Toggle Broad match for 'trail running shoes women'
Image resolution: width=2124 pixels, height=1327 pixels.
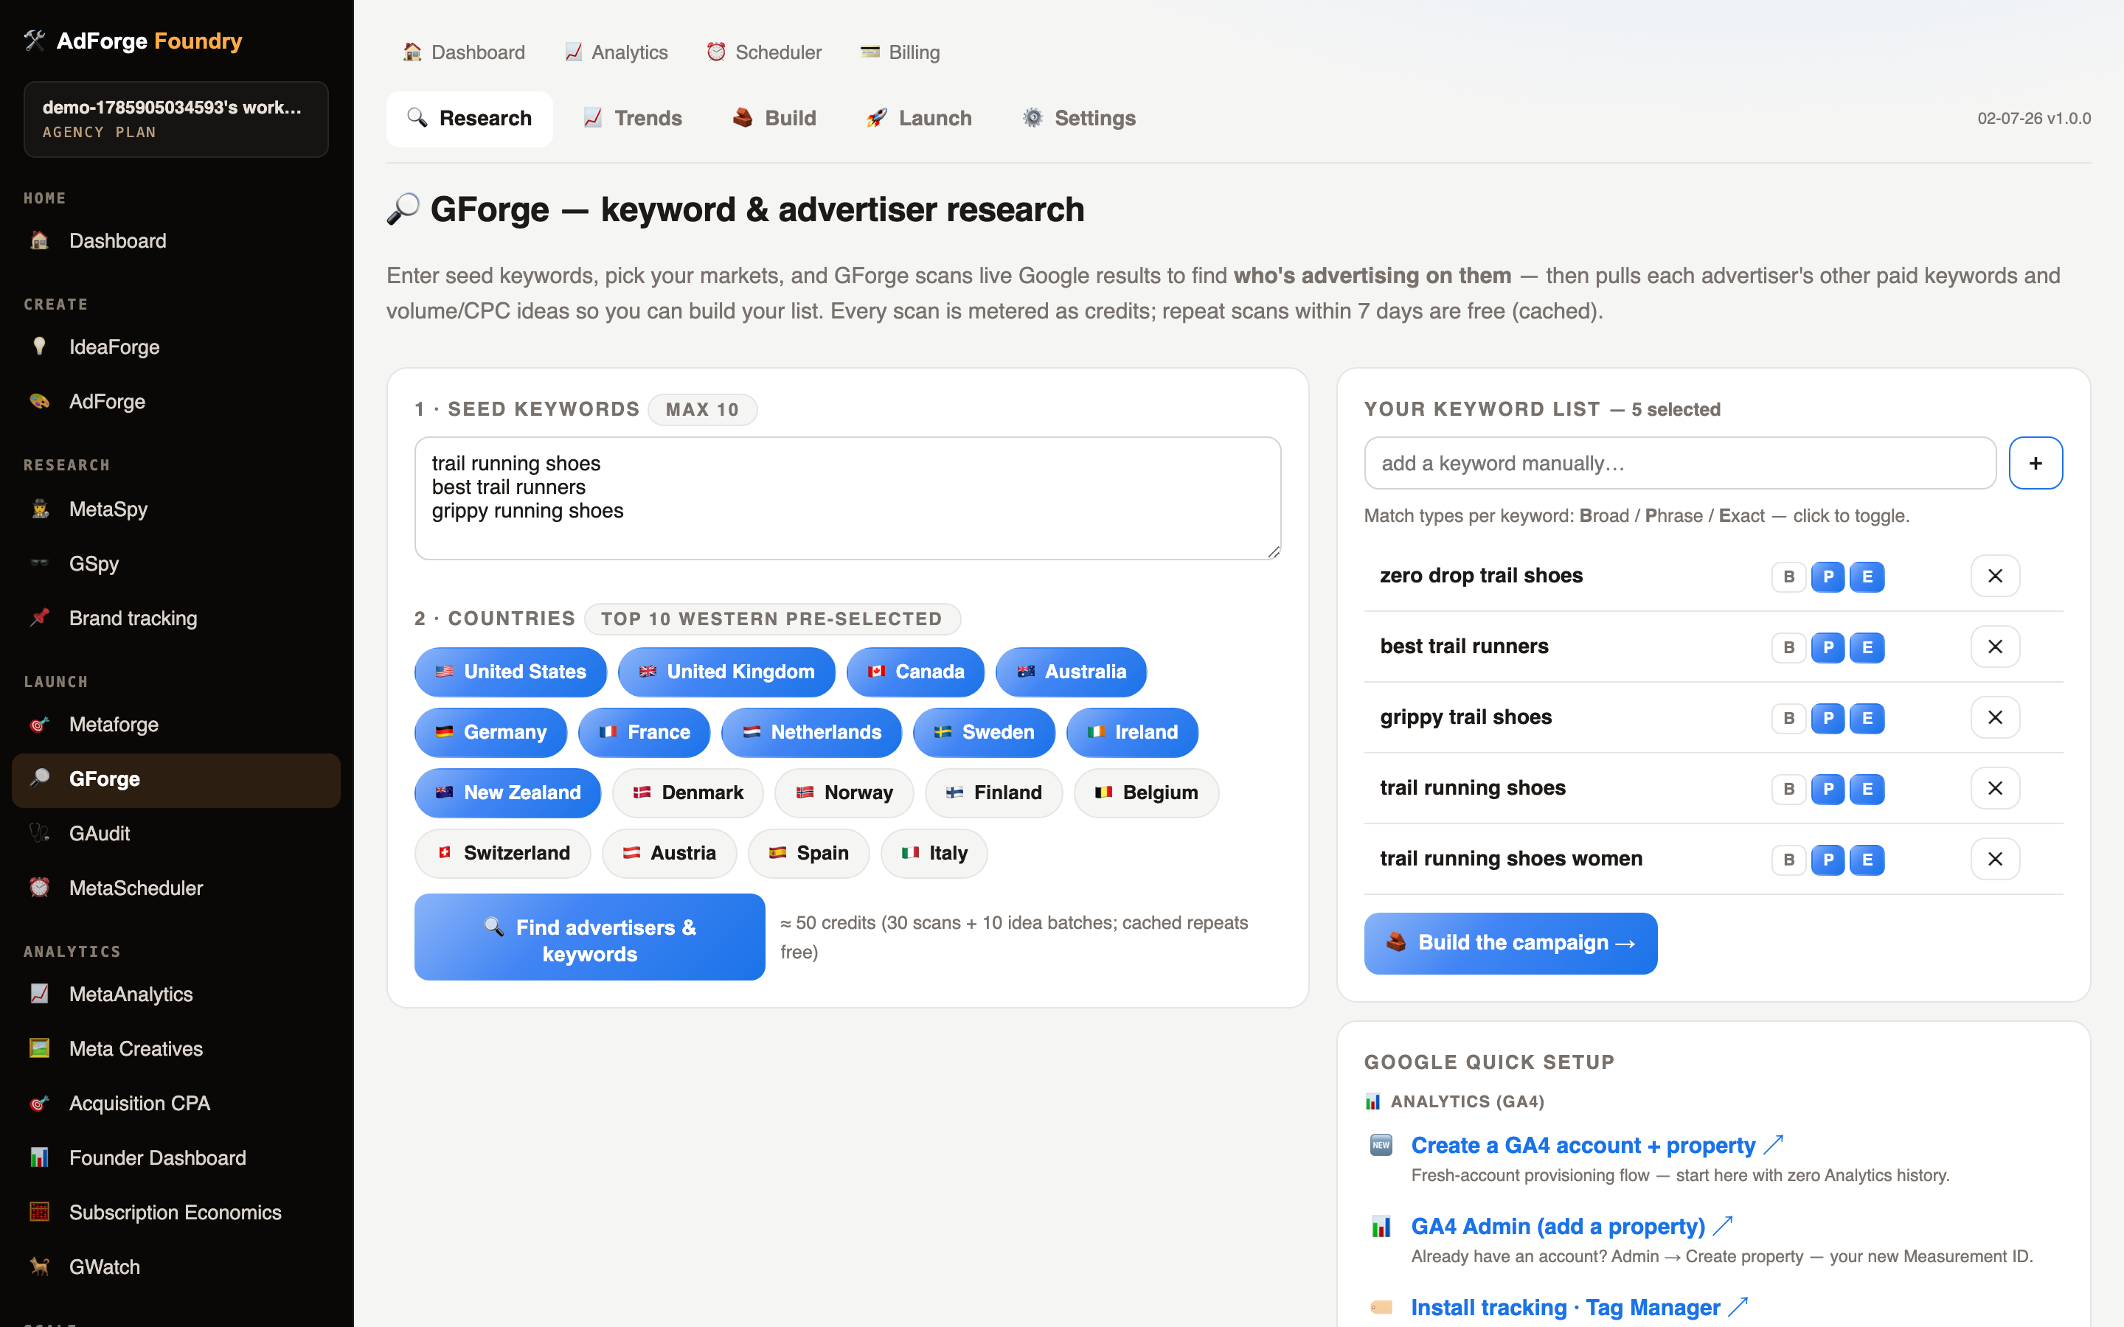tap(1788, 860)
